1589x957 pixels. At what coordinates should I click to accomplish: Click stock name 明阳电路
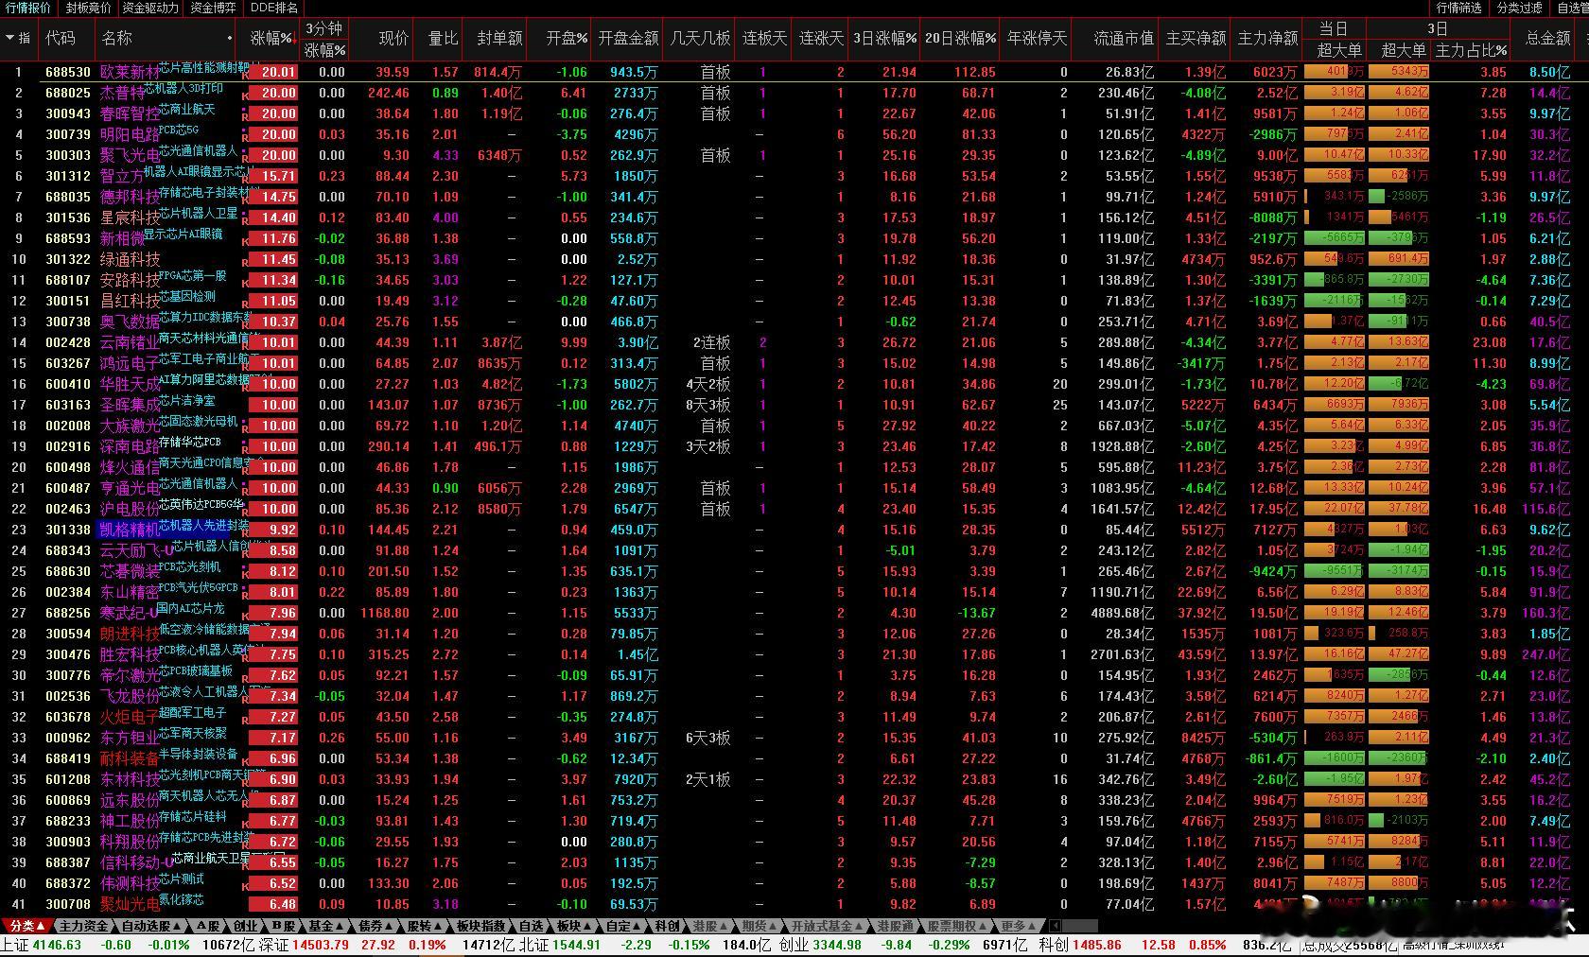point(131,134)
